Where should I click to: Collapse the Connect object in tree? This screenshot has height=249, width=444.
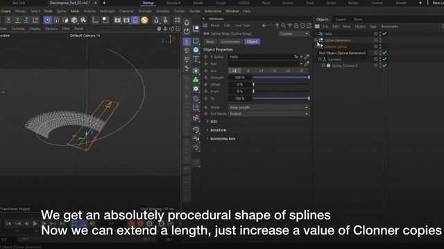pyautogui.click(x=319, y=59)
